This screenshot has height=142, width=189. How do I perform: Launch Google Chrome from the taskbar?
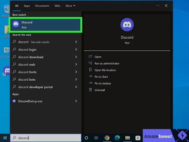(x=107, y=138)
